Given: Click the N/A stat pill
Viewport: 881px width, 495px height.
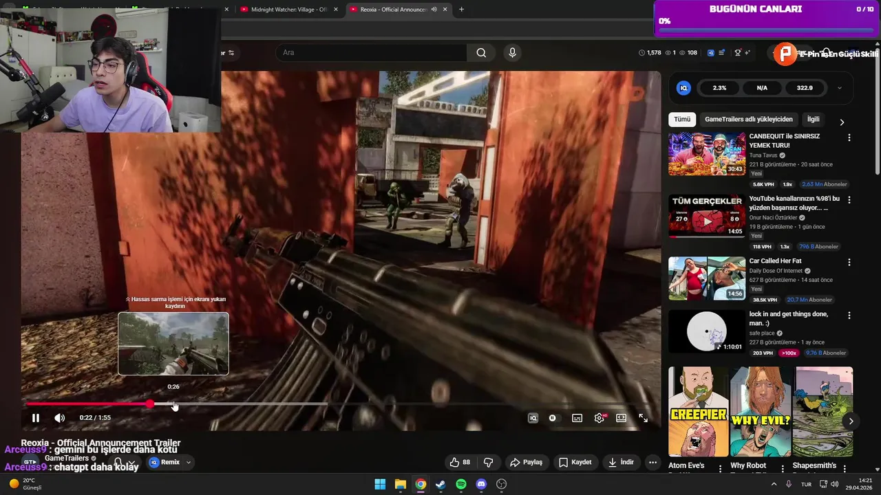Looking at the screenshot, I should point(762,88).
